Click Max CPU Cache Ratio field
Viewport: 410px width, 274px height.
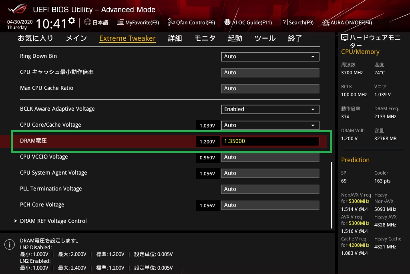(270, 88)
